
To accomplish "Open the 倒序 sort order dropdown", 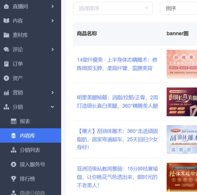I will click(x=178, y=8).
